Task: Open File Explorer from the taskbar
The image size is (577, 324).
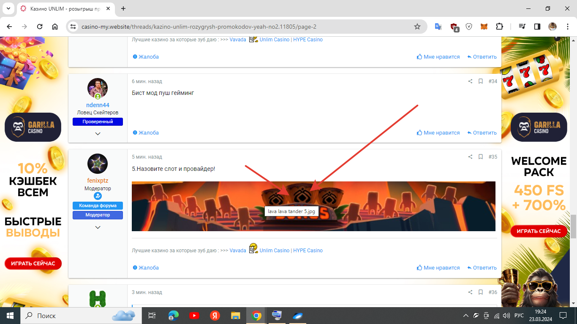Action: (x=236, y=316)
